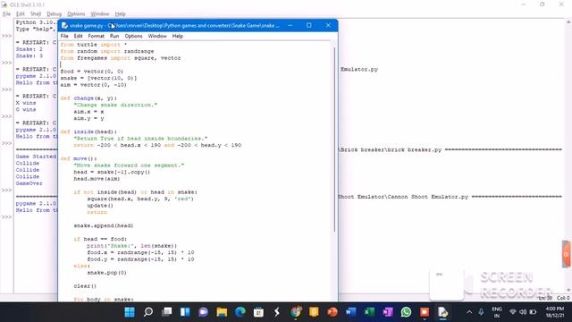Viewport: 572px width, 322px height.
Task: Open the clock showing 4:00 PM
Action: tap(554, 312)
